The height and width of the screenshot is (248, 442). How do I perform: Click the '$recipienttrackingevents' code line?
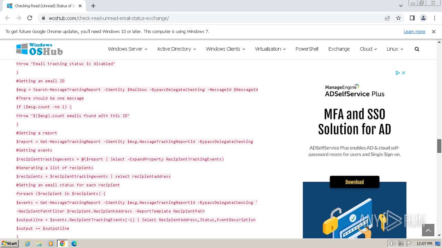pos(120,159)
